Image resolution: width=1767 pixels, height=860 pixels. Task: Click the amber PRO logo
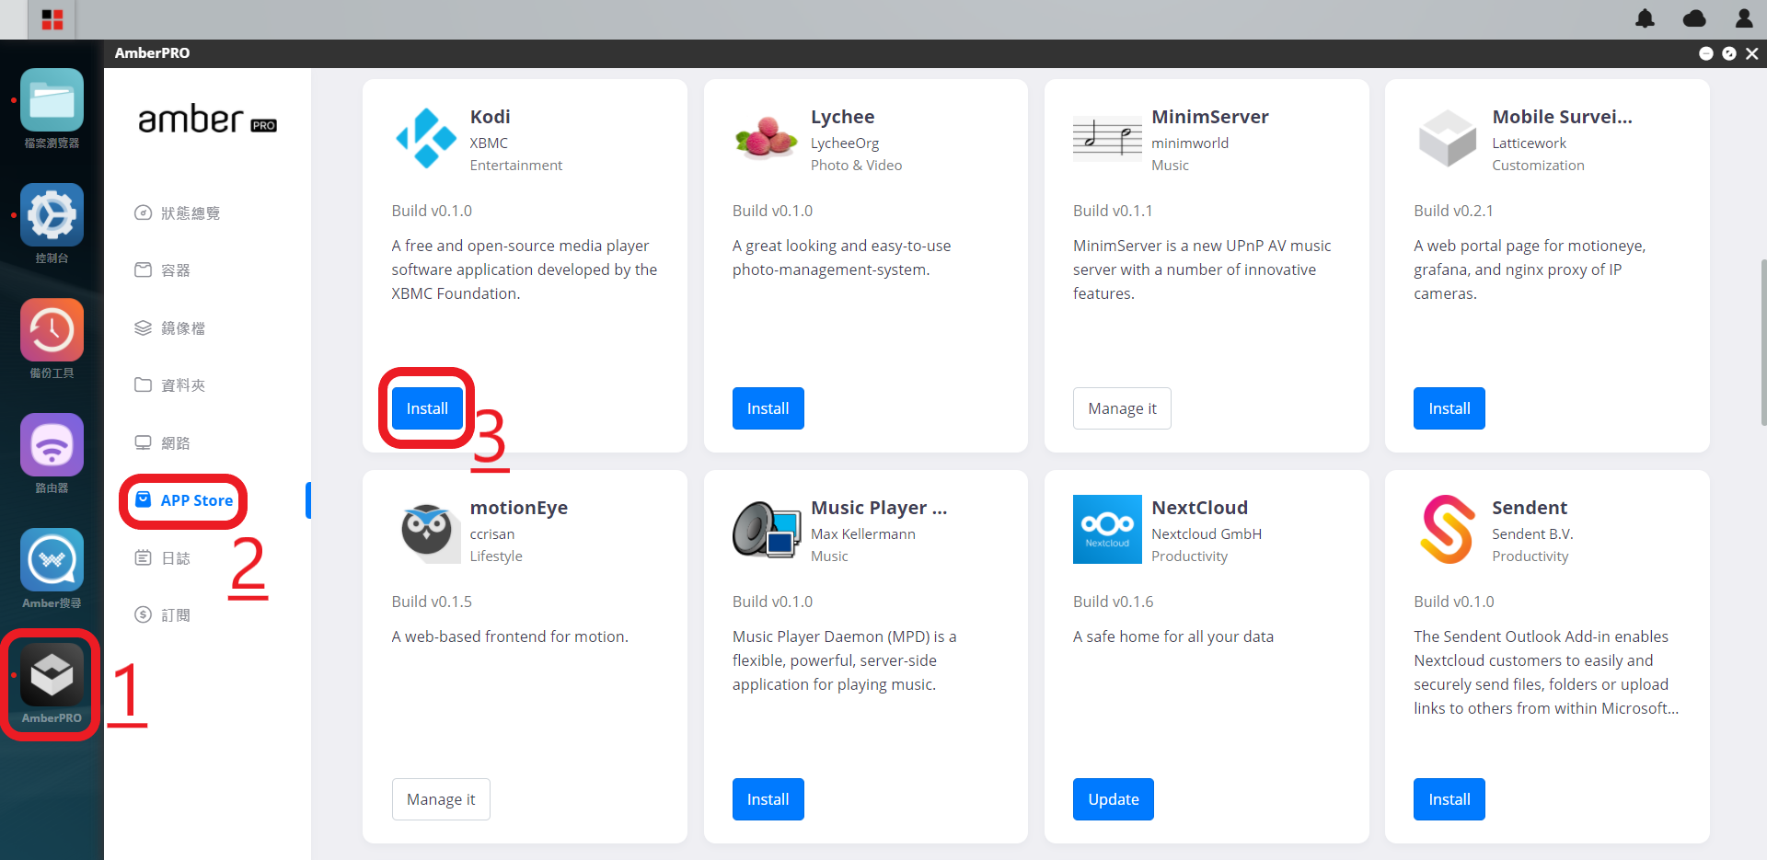(208, 120)
